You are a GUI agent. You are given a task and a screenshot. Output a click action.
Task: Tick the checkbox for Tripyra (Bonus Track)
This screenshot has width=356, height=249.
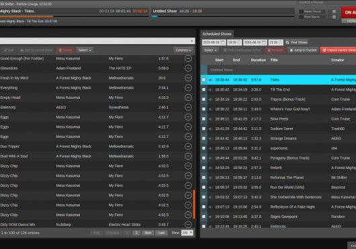click(x=204, y=100)
